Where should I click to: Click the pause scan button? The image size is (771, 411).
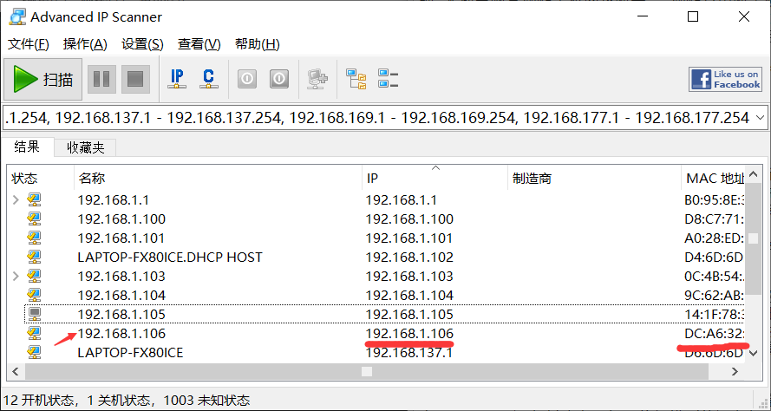[x=101, y=79]
